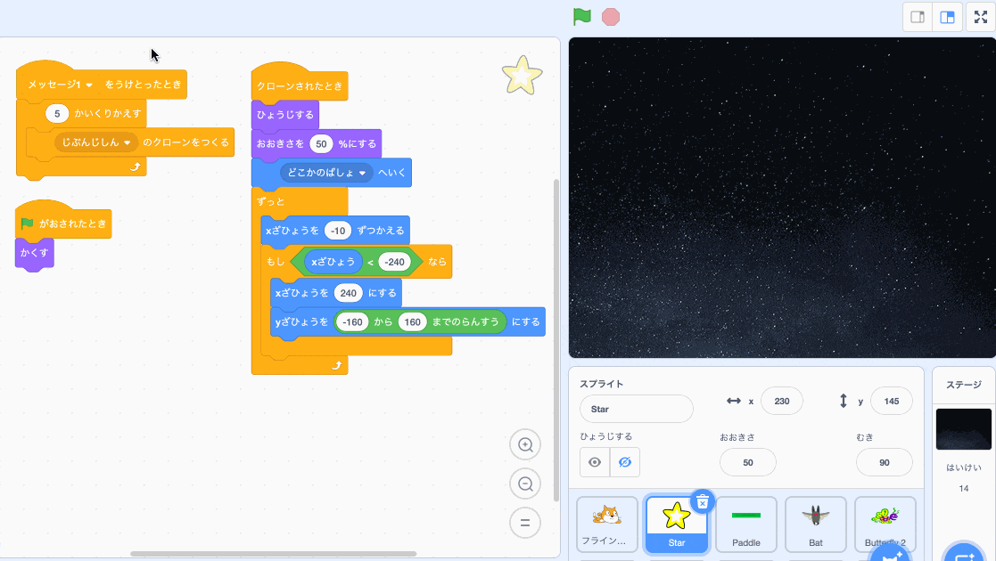Click the sprite name field showing Star
996x561 pixels.
point(636,409)
